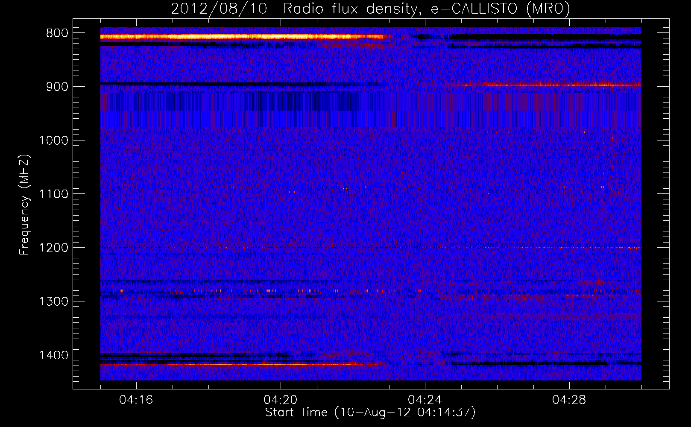This screenshot has height=427, width=691.
Task: Click the 'Start Time (10-Aug-12 04:14:37)' label
Action: 370,412
